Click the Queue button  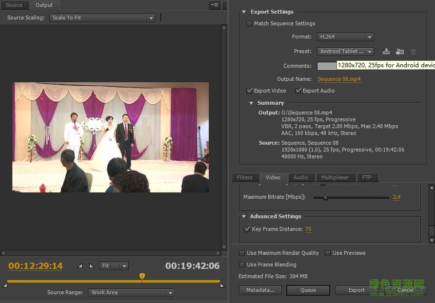[308, 290]
